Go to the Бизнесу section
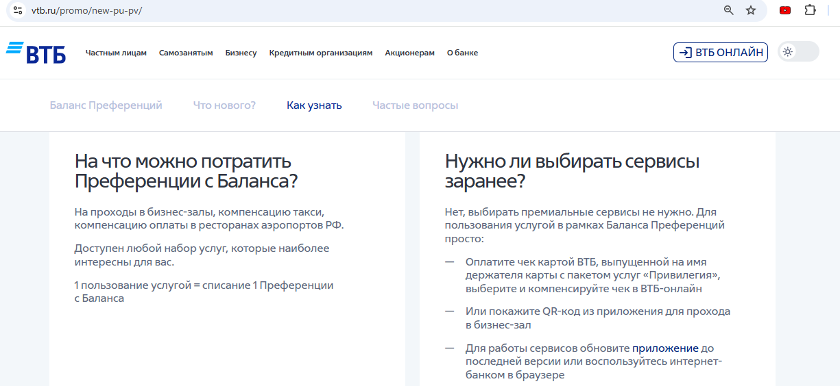This screenshot has height=386, width=840. [x=241, y=53]
